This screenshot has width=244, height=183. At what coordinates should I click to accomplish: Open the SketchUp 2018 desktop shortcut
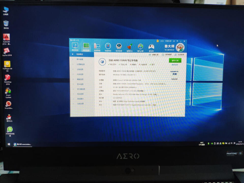(x=8, y=80)
